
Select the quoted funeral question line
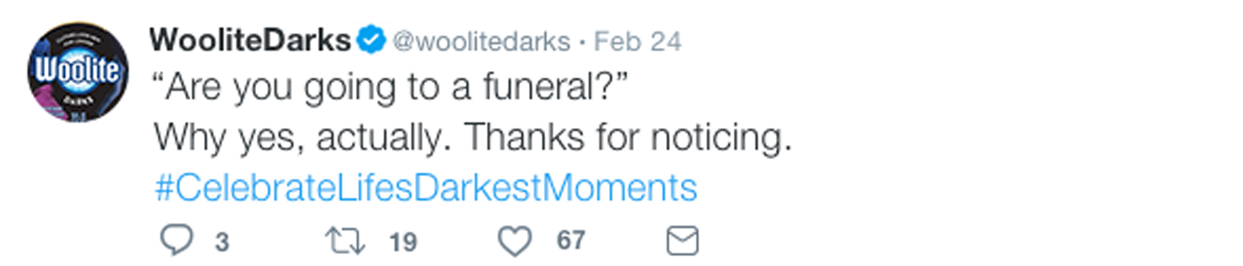391,87
